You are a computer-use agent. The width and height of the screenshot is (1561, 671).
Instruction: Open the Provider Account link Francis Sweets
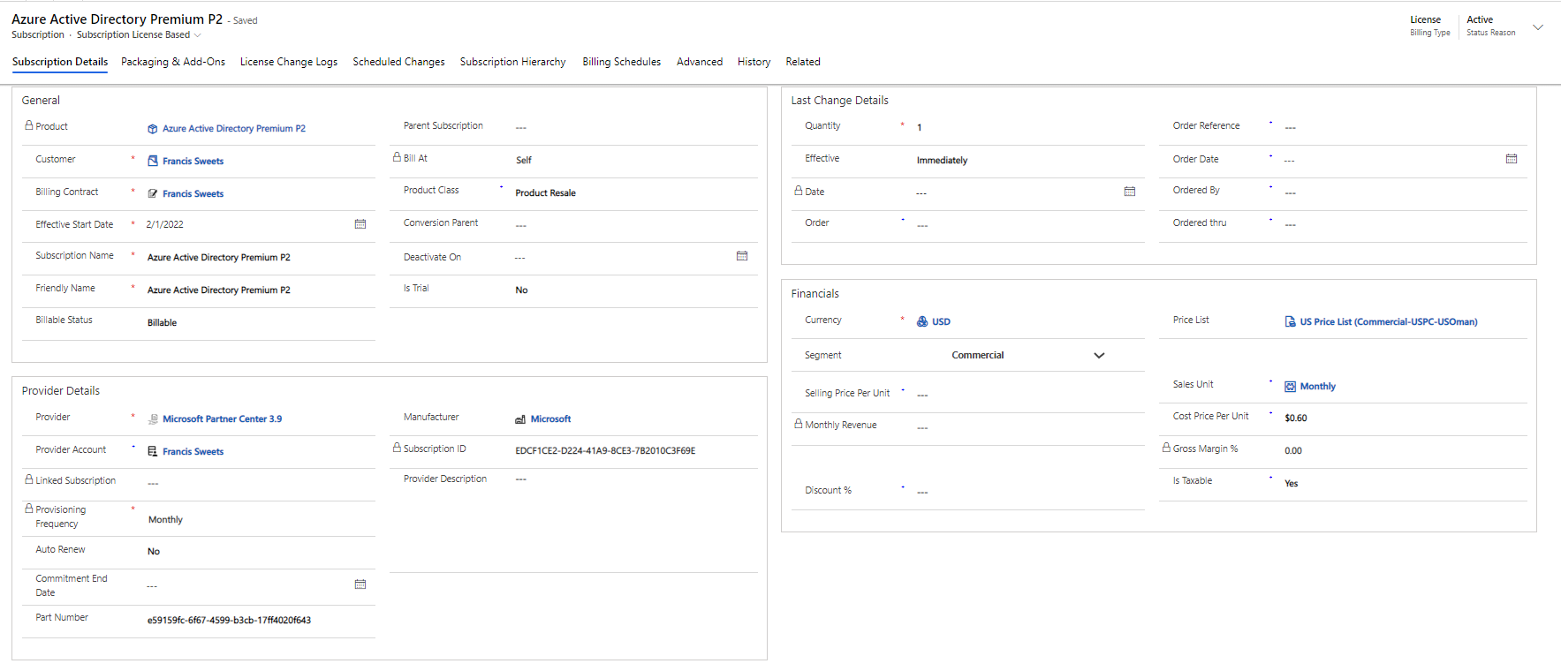(193, 452)
